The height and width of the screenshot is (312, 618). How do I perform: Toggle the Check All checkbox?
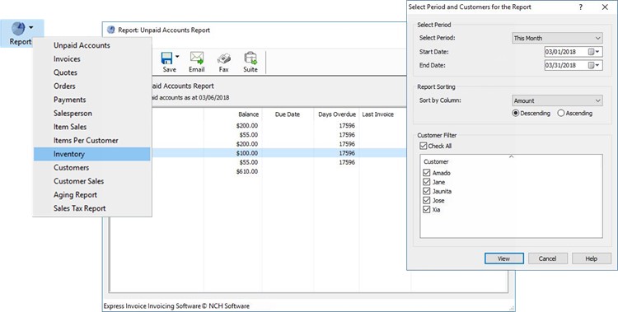[424, 147]
